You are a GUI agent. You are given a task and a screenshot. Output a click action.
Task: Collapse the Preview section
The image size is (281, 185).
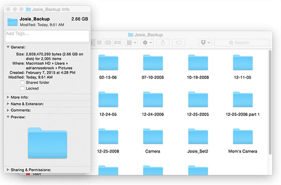coord(8,117)
